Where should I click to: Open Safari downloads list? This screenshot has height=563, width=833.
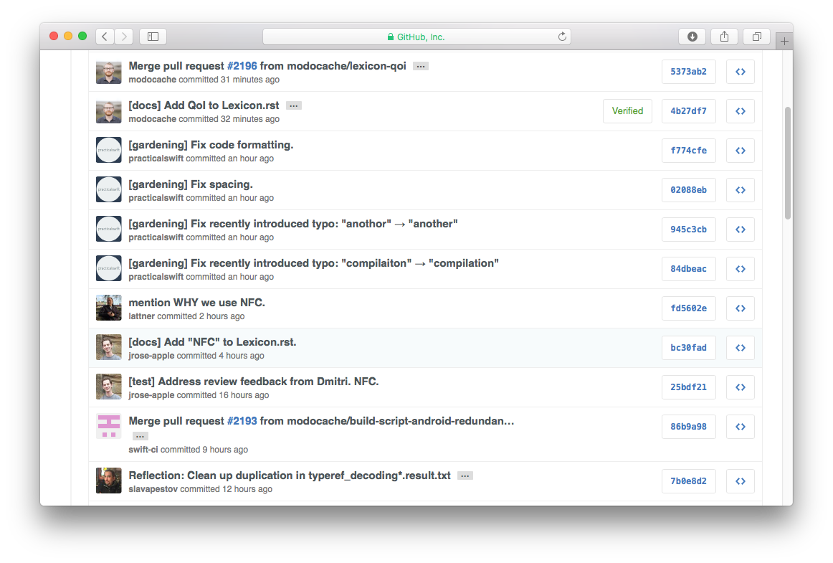point(692,36)
